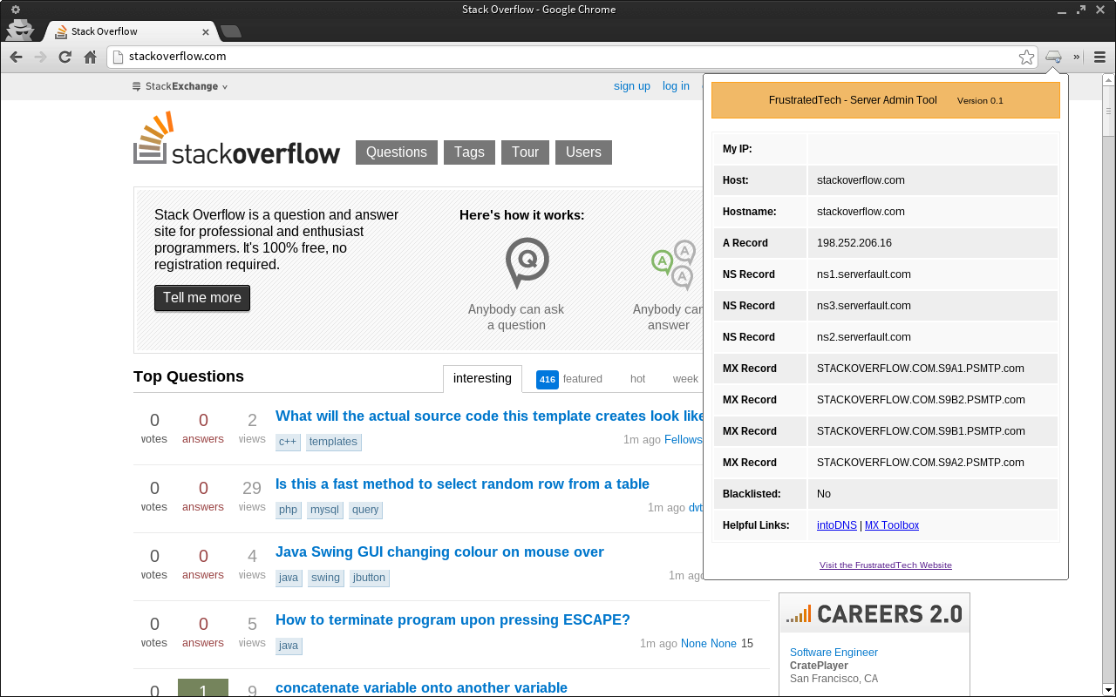Viewport: 1116px width, 697px height.
Task: Click ns3.serverfault.com NS record value
Action: [864, 306]
